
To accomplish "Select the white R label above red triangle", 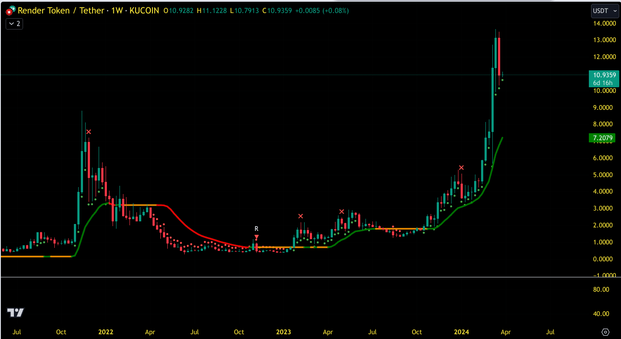I will pyautogui.click(x=256, y=229).
